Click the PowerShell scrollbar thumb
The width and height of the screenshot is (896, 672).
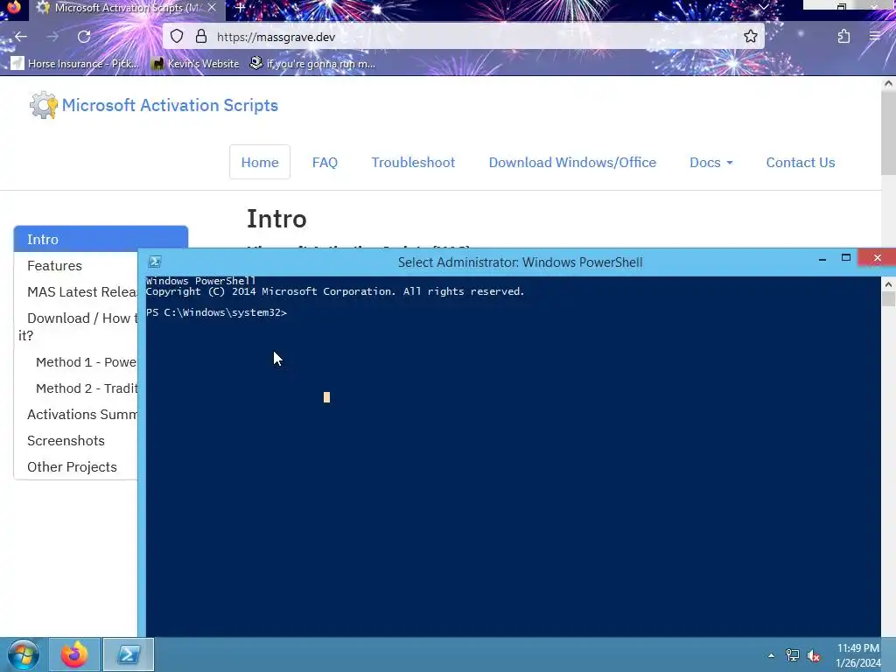coord(888,299)
